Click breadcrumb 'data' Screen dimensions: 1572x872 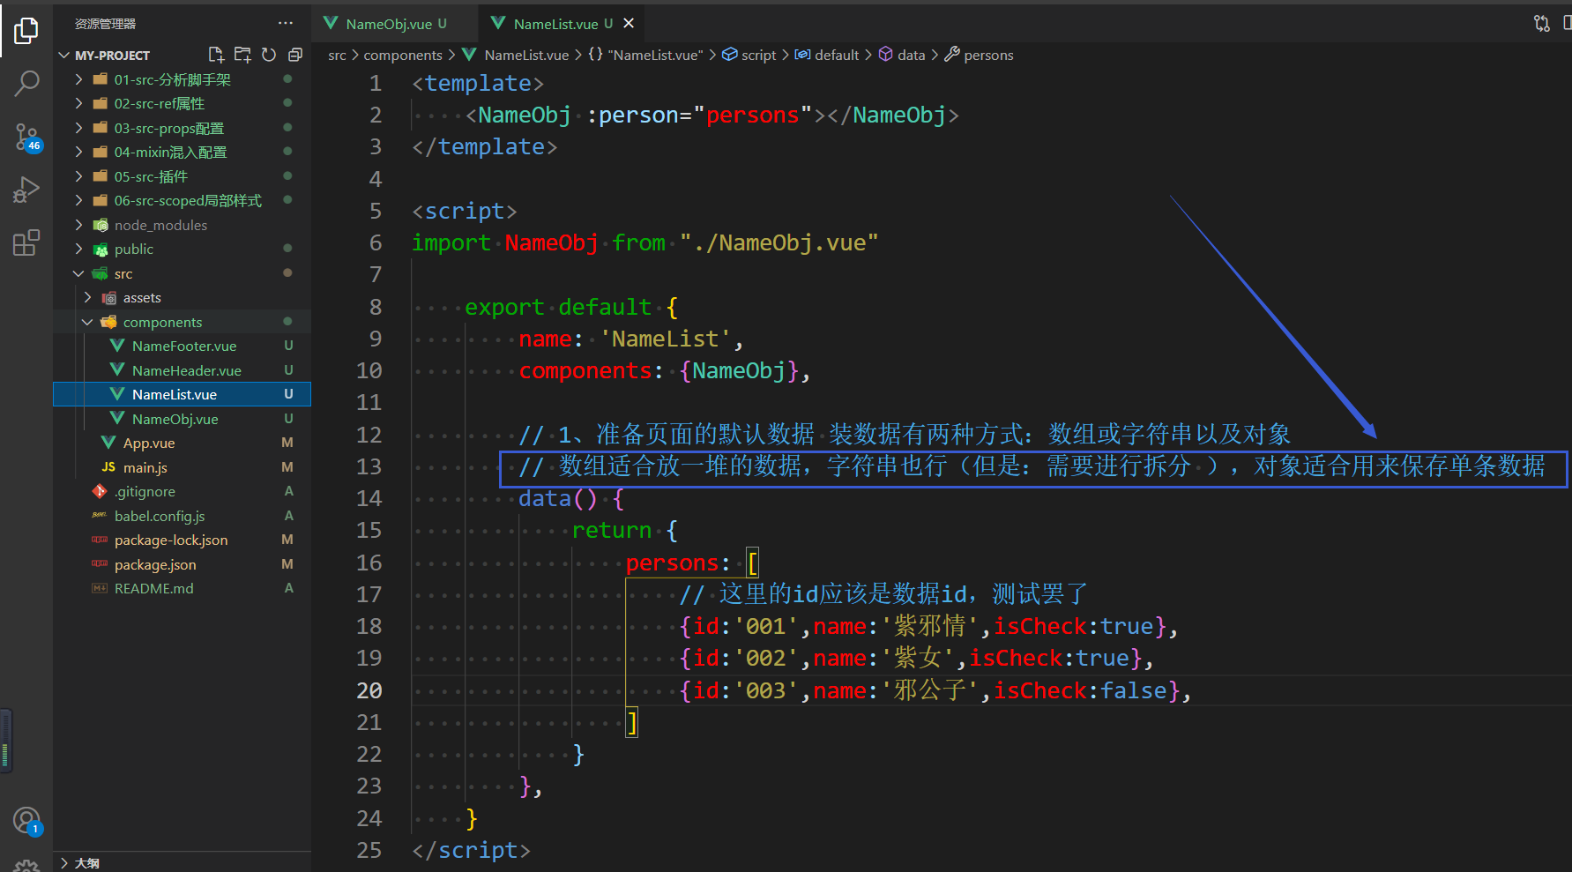911,55
